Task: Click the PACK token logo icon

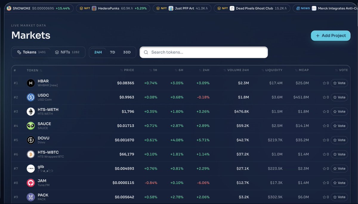Action: (31, 197)
